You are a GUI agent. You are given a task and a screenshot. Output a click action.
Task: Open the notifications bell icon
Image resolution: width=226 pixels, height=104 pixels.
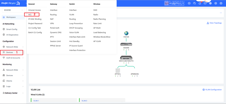coord(200,3)
